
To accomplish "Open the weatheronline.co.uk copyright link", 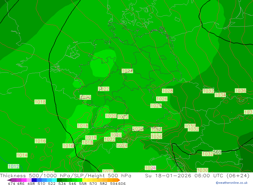I will 232,183.
